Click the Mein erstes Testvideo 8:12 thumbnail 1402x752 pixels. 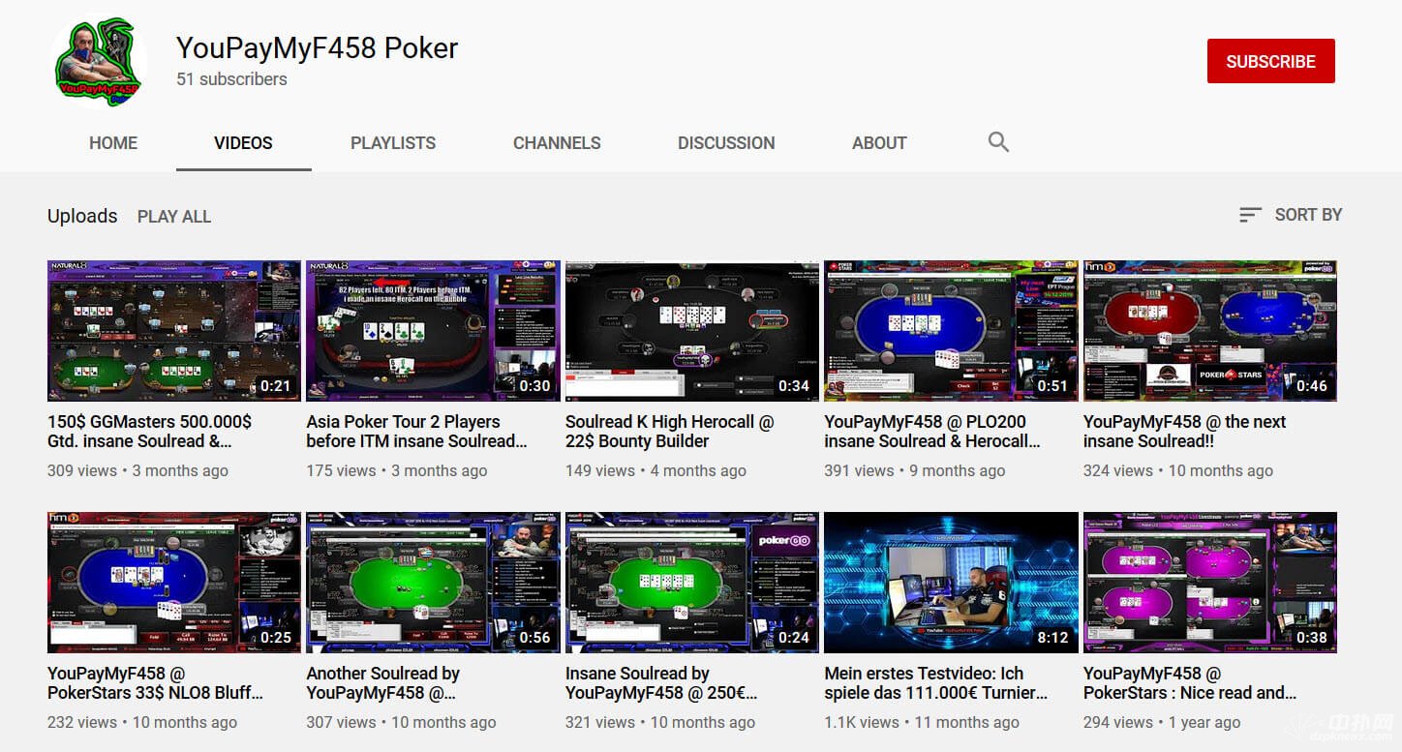pyautogui.click(x=951, y=582)
